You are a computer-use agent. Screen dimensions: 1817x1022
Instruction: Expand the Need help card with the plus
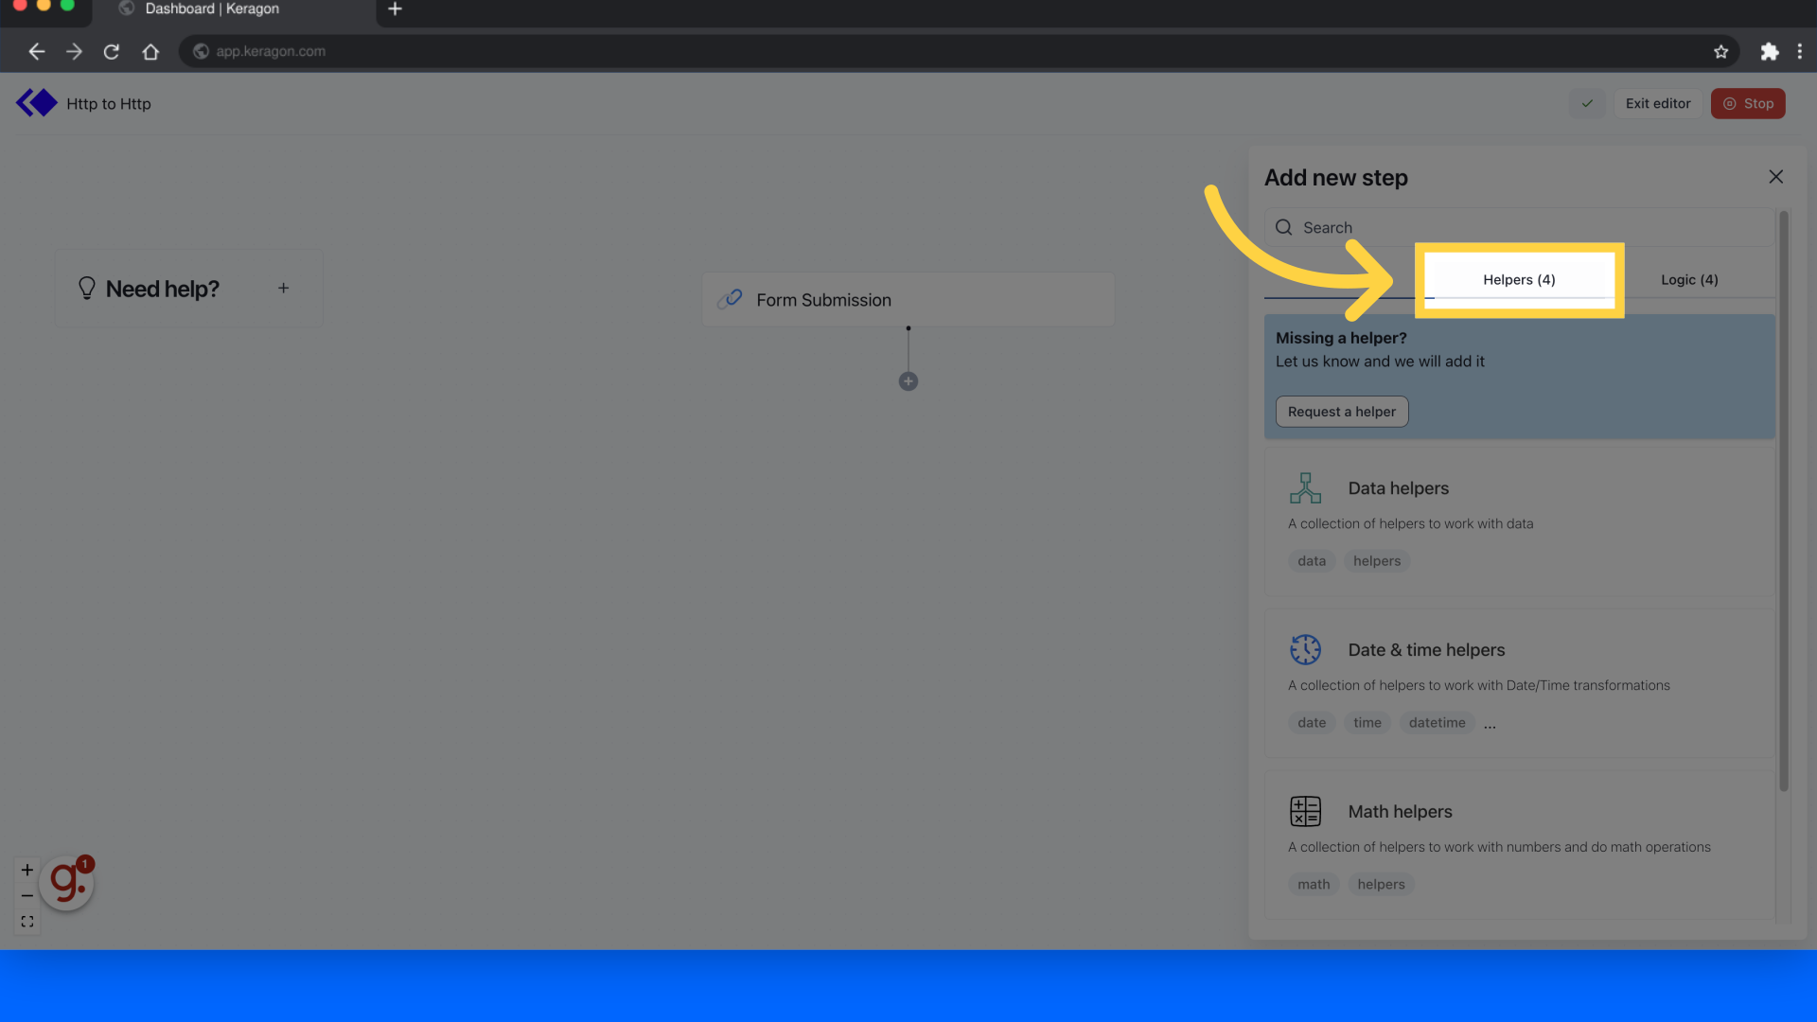(283, 288)
